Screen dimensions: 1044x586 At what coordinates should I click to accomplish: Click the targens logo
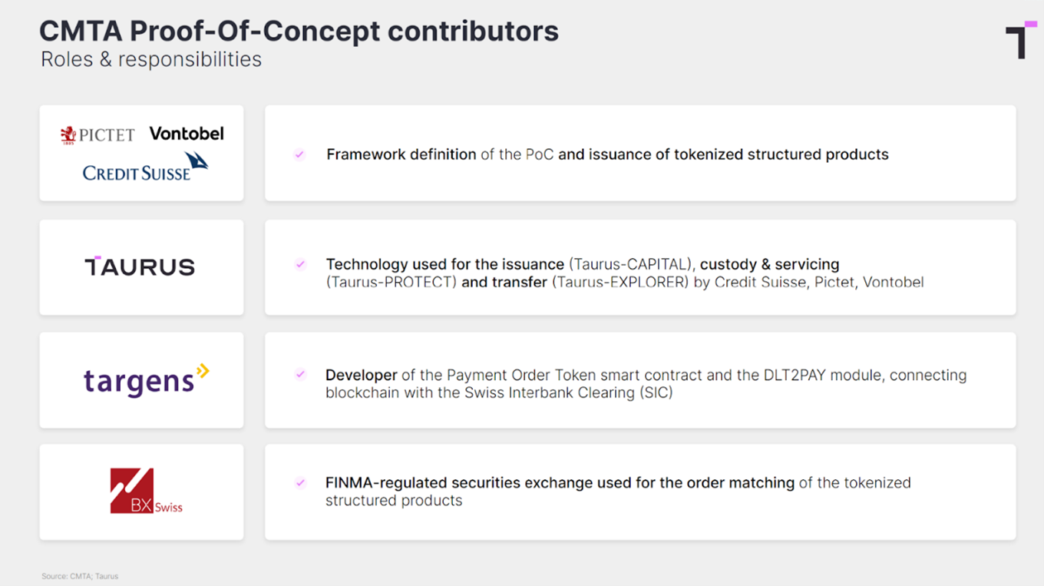tap(146, 380)
